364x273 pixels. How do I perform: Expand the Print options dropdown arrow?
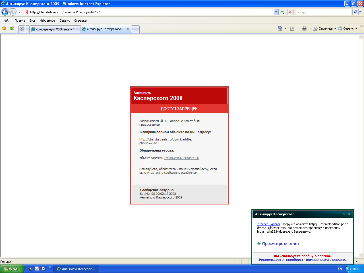pyautogui.click(x=310, y=28)
